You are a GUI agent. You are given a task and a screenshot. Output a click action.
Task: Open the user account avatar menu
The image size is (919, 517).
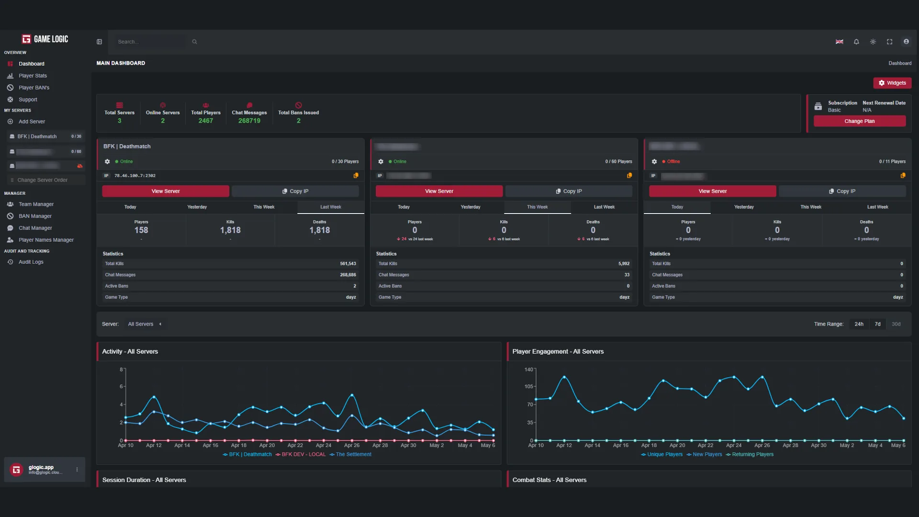[906, 42]
